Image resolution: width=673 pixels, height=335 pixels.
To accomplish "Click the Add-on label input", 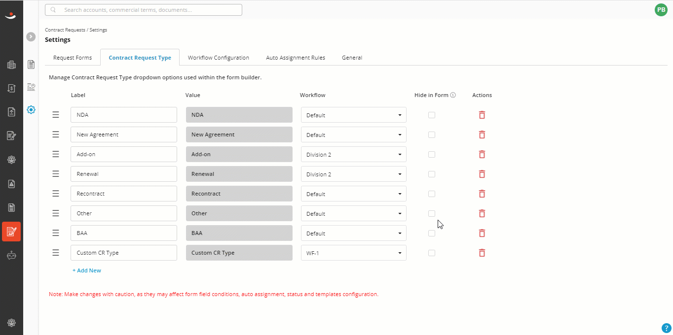I will pyautogui.click(x=124, y=154).
